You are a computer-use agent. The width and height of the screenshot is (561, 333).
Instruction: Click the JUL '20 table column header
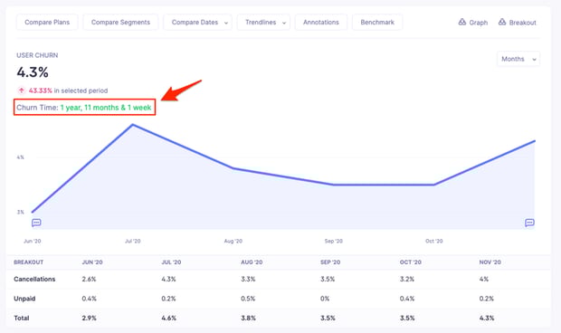coord(171,262)
